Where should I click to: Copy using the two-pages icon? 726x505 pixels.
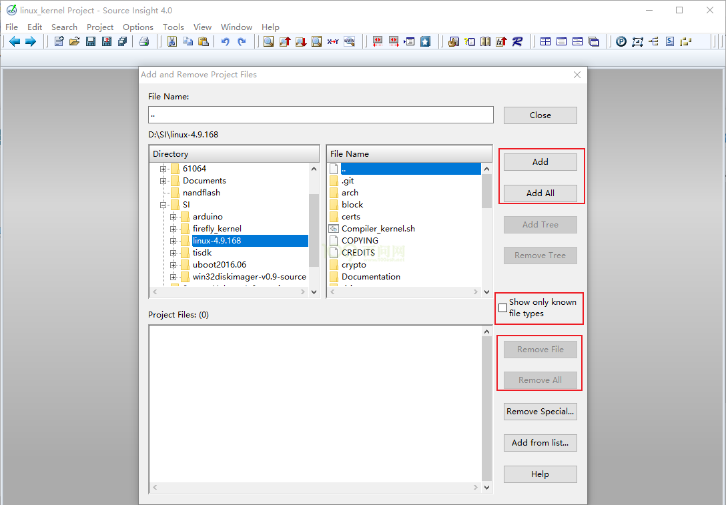(188, 41)
